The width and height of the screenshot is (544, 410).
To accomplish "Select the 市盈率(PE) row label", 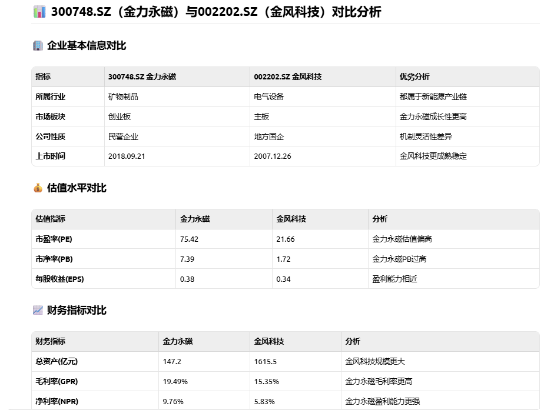I will pos(54,239).
